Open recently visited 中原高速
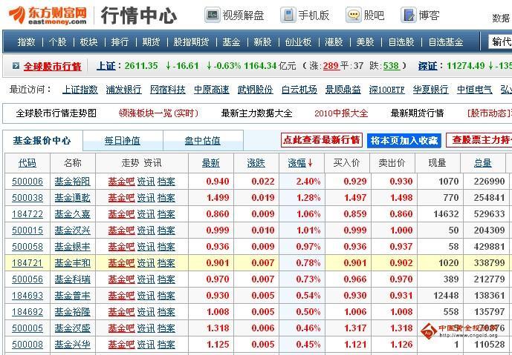The image size is (512, 355). click(x=212, y=90)
